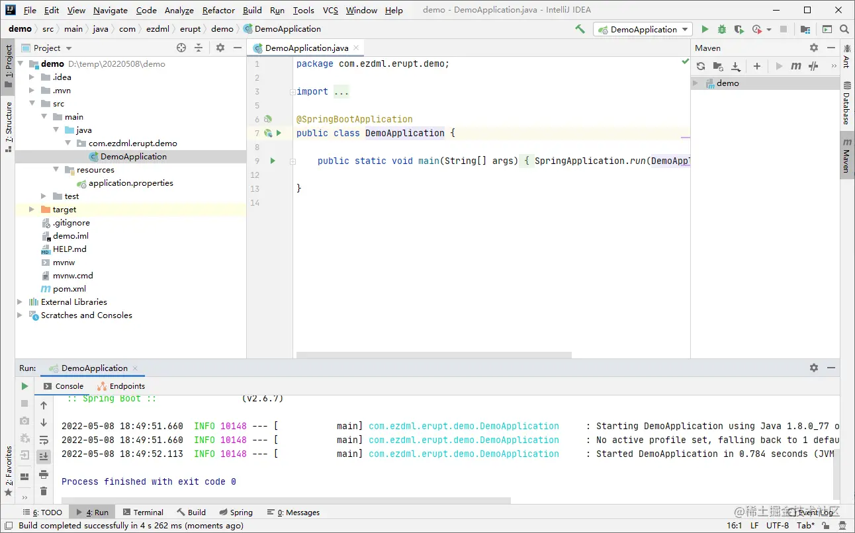
Task: Open the Navigate menu
Action: [111, 10]
